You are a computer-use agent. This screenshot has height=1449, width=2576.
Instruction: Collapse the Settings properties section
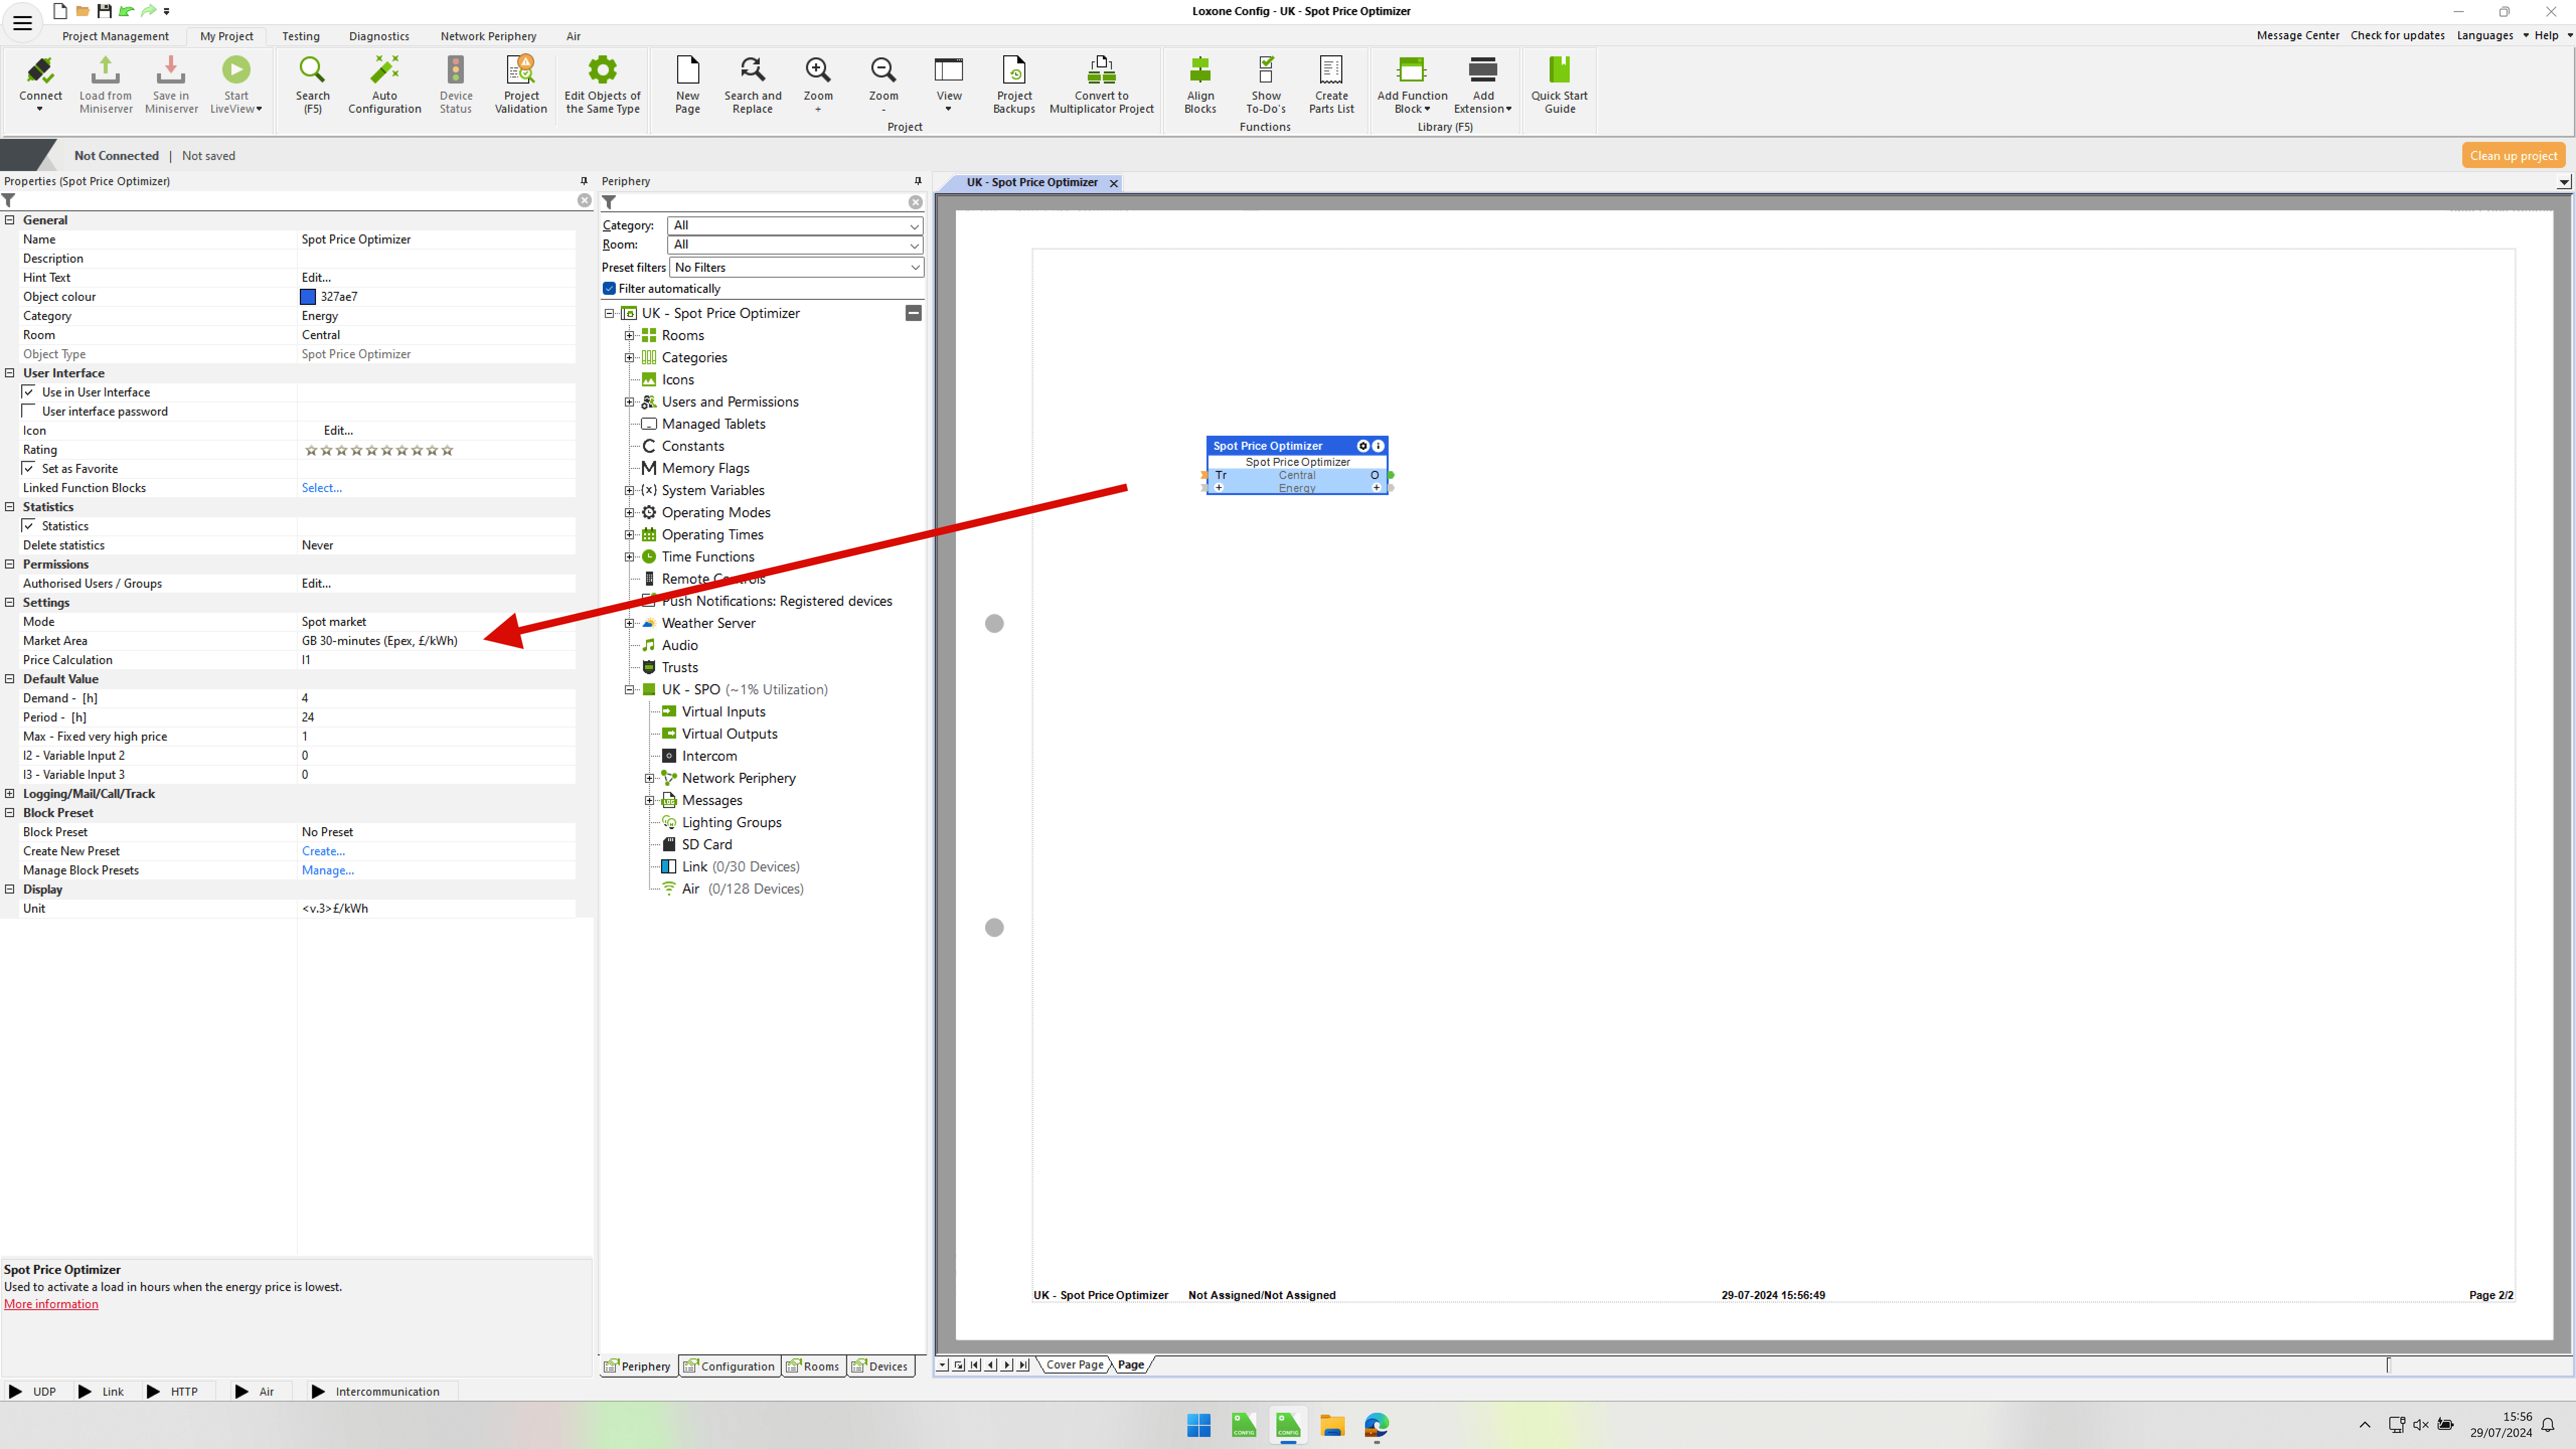pyautogui.click(x=10, y=602)
